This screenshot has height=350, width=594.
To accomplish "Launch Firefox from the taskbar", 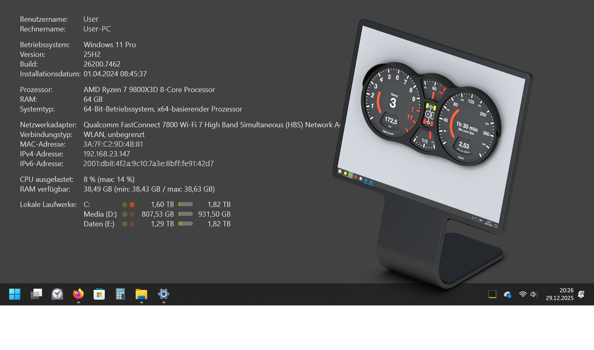I will pos(78,294).
